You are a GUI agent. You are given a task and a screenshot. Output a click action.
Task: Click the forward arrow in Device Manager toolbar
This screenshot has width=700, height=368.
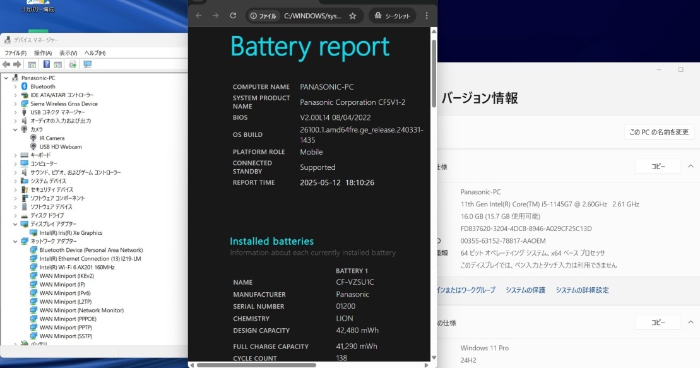(x=17, y=65)
